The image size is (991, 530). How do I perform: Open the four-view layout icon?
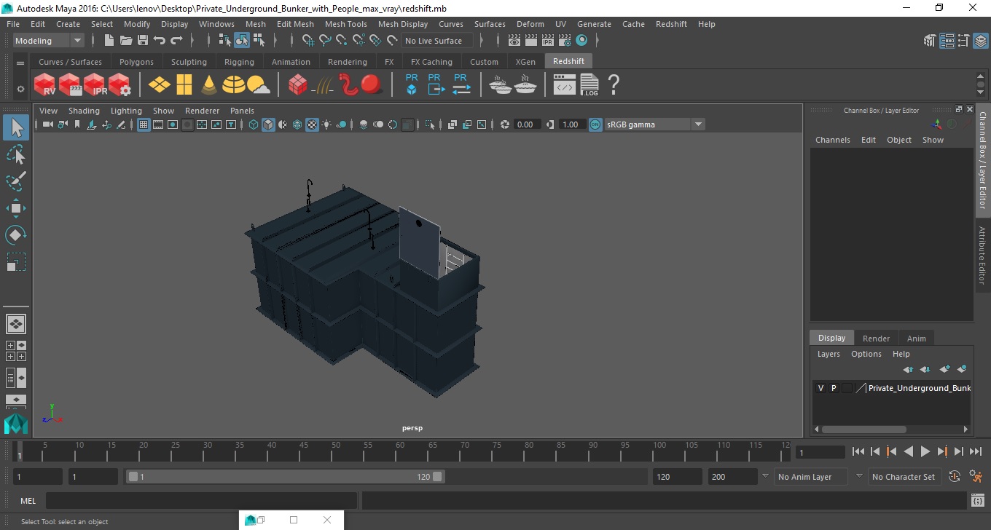coord(16,351)
